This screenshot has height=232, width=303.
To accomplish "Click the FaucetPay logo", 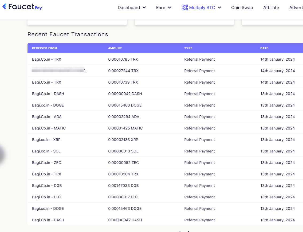I will (x=22, y=7).
